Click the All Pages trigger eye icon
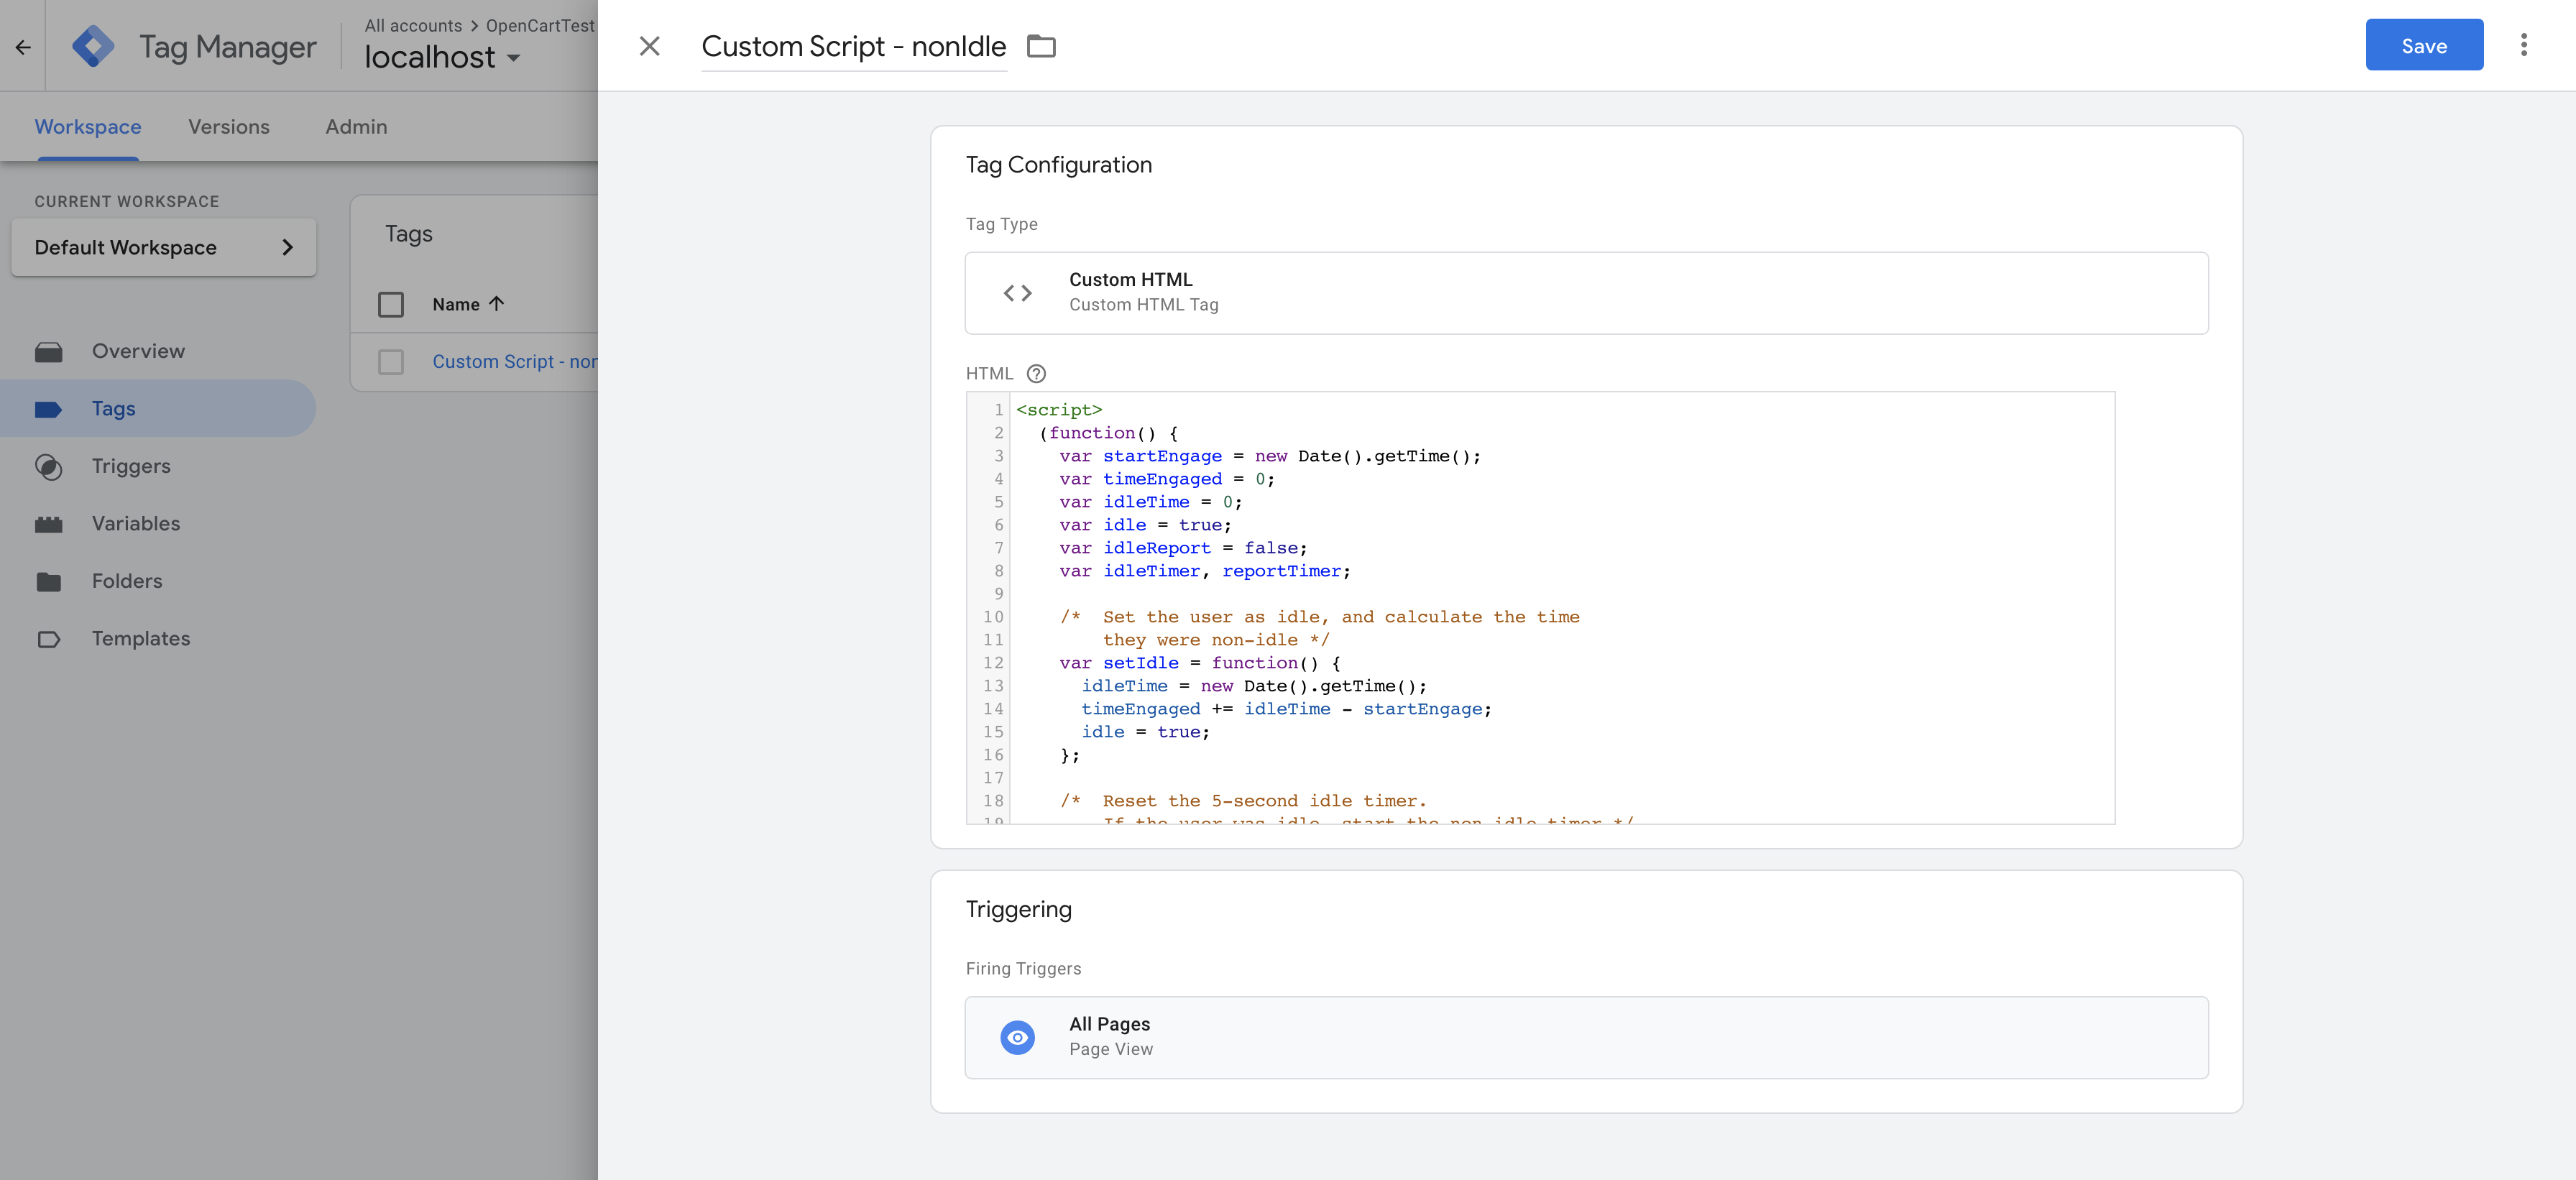This screenshot has width=2576, height=1180. [x=1017, y=1037]
